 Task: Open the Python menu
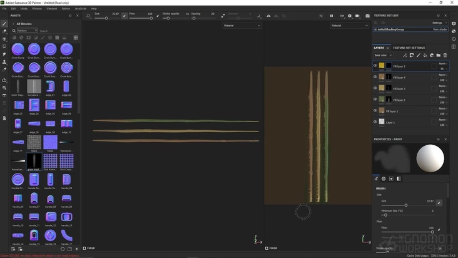point(66,9)
